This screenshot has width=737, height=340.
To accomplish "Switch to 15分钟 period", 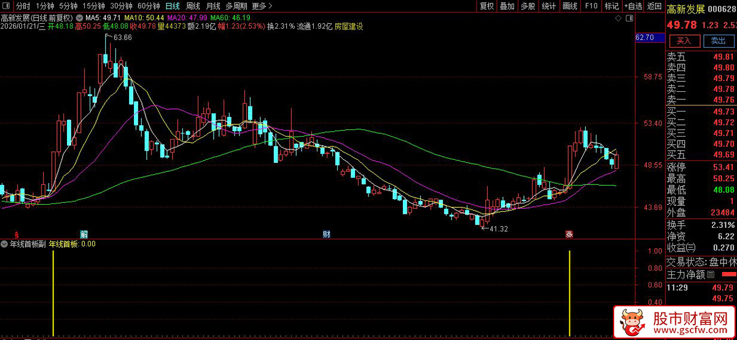I will [x=94, y=6].
